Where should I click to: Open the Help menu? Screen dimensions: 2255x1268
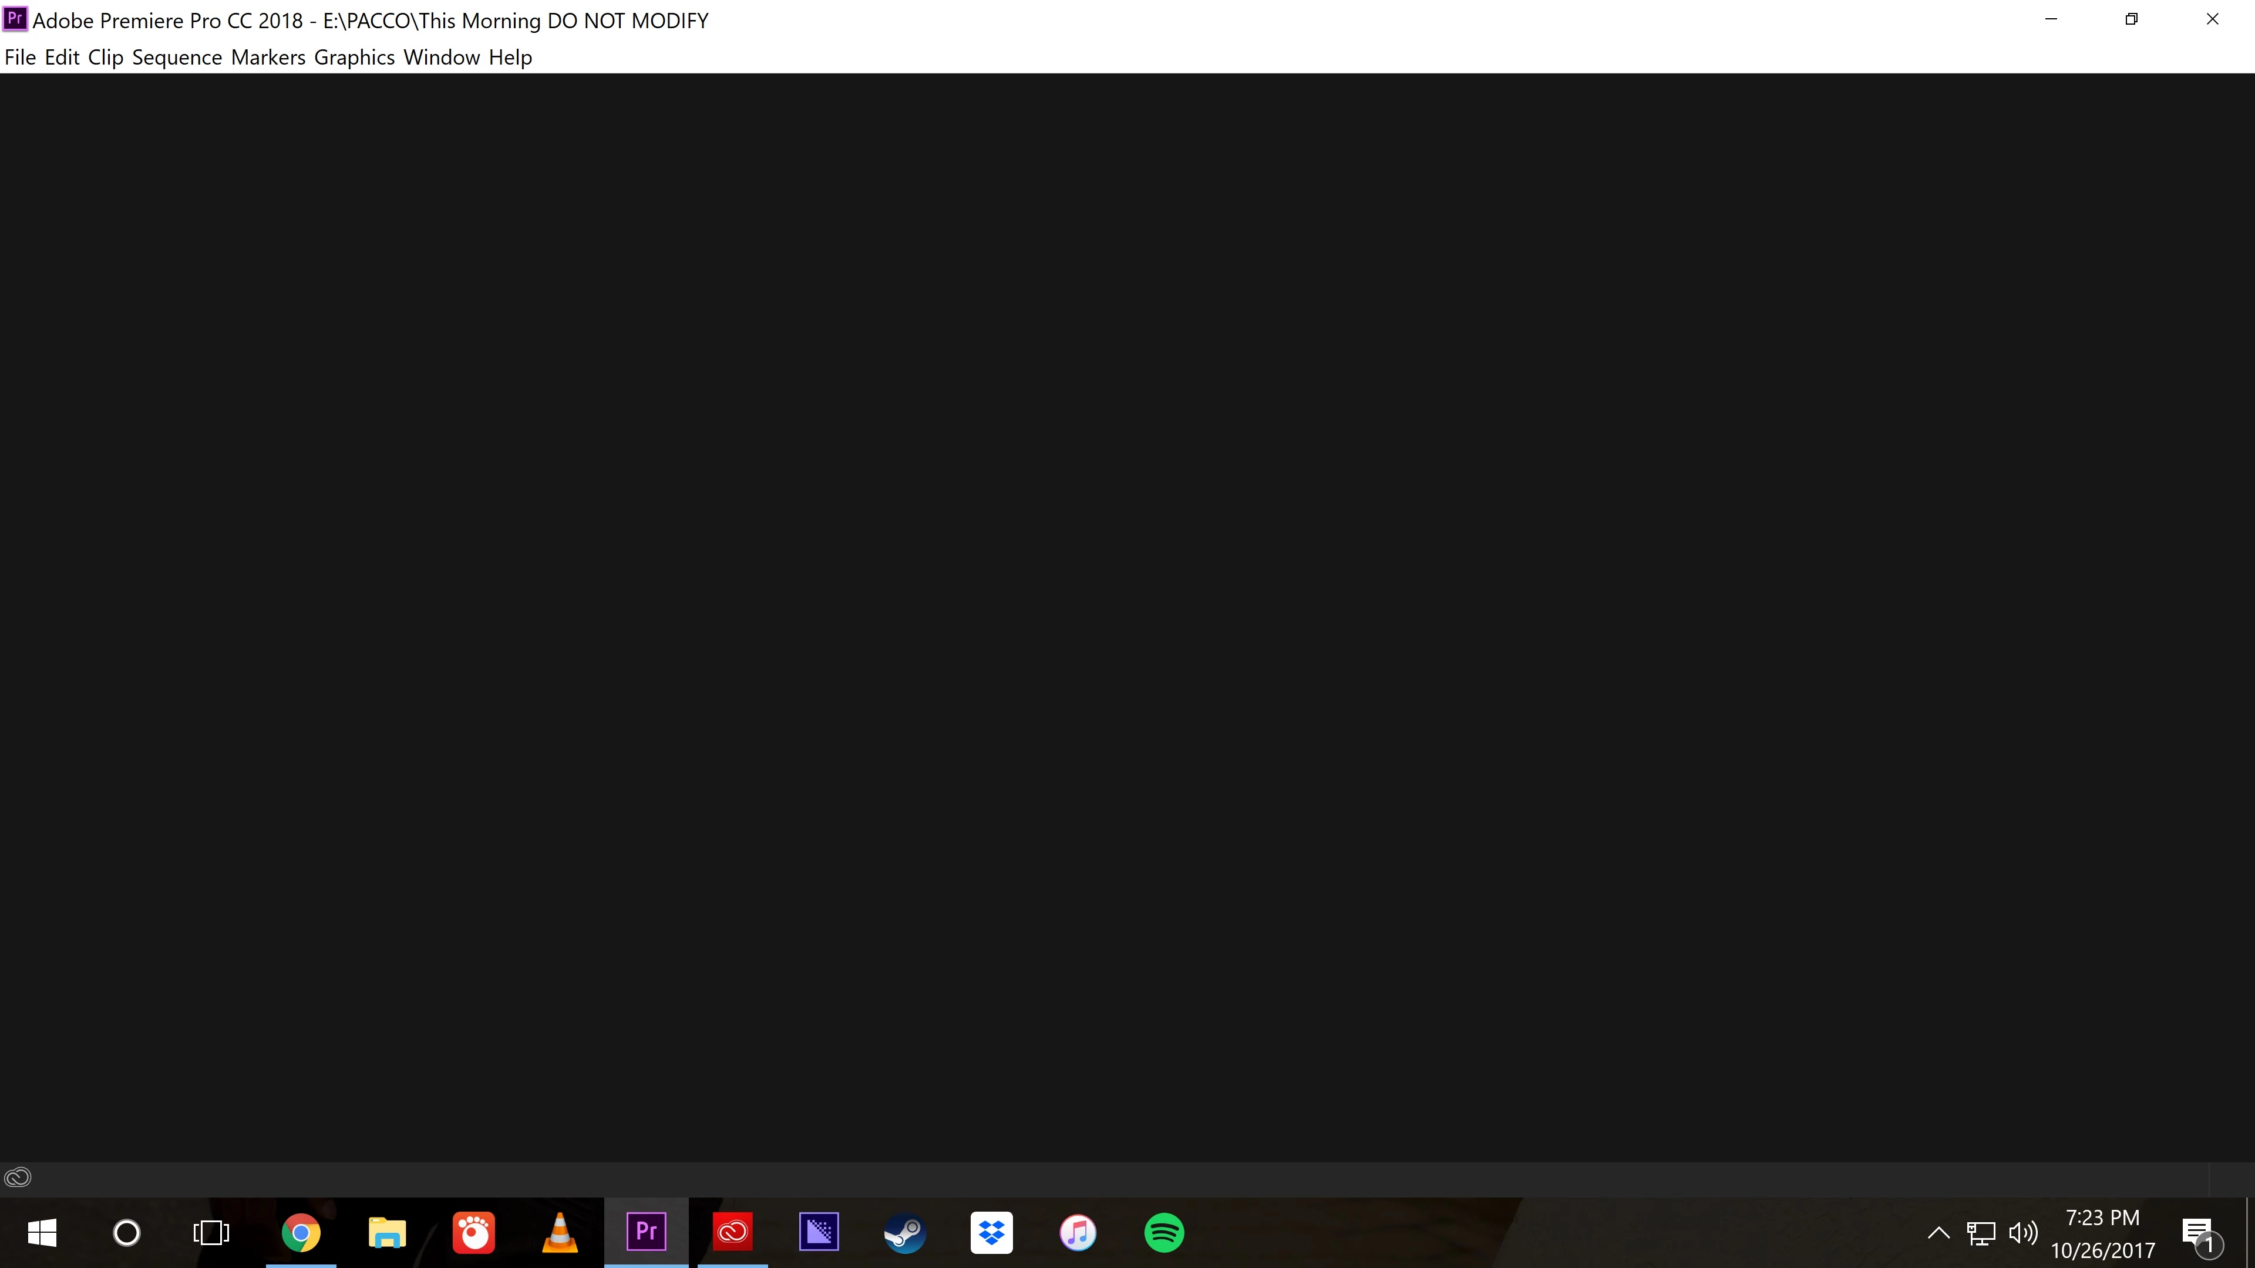510,58
